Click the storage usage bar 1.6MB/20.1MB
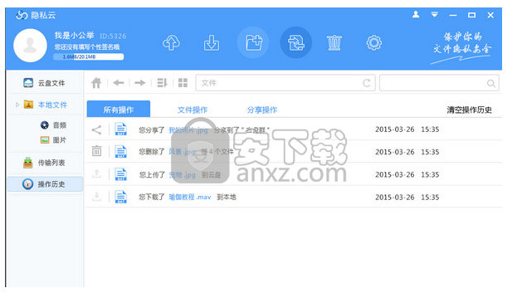 (88, 56)
